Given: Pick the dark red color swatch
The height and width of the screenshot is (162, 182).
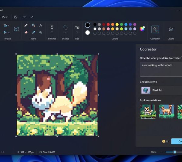Looking at the screenshot, I should 104,24.
